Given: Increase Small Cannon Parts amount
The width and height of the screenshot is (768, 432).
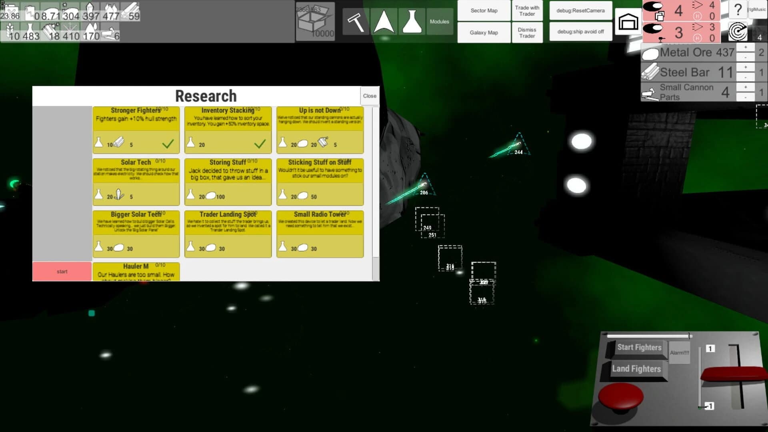Looking at the screenshot, I should point(745,87).
